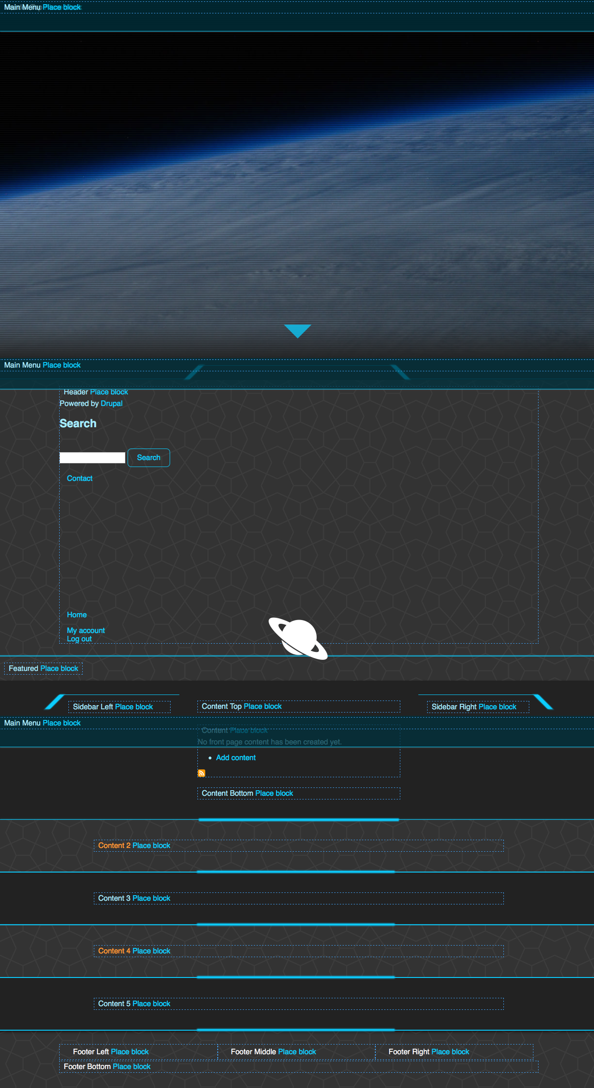The height and width of the screenshot is (1088, 594).
Task: Click Place block for Sidebar Left
Action: pos(134,707)
